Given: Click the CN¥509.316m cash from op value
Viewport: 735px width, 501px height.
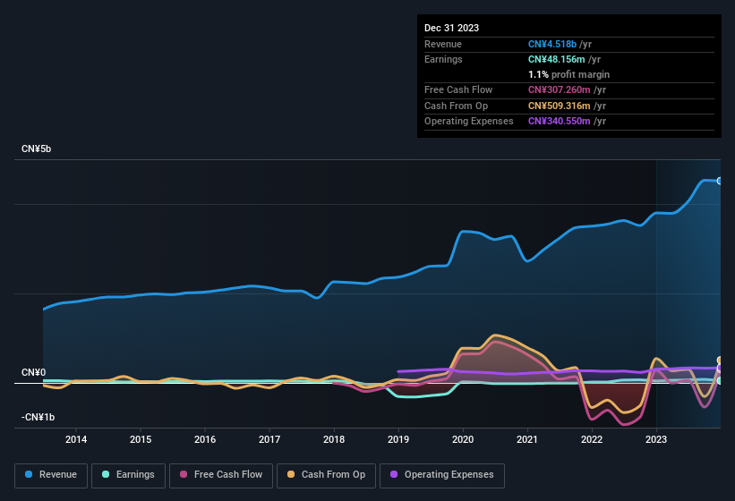Looking at the screenshot, I should click(x=560, y=106).
